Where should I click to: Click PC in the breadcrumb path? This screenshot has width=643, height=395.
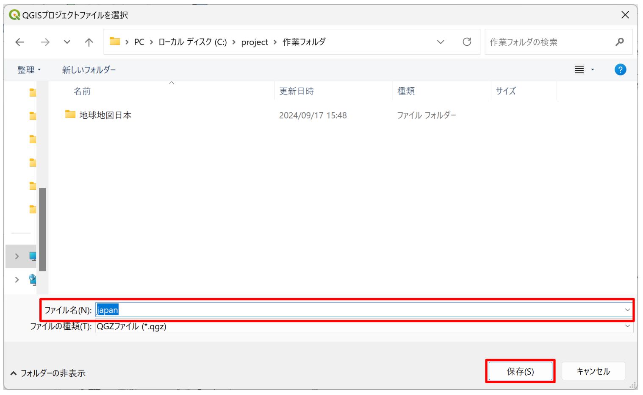click(x=139, y=42)
